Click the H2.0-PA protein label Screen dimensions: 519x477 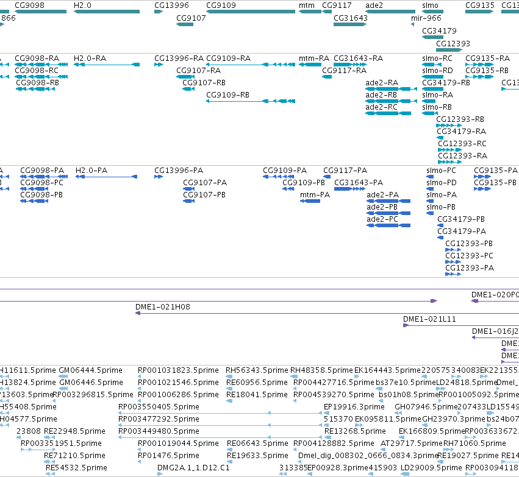(x=91, y=170)
